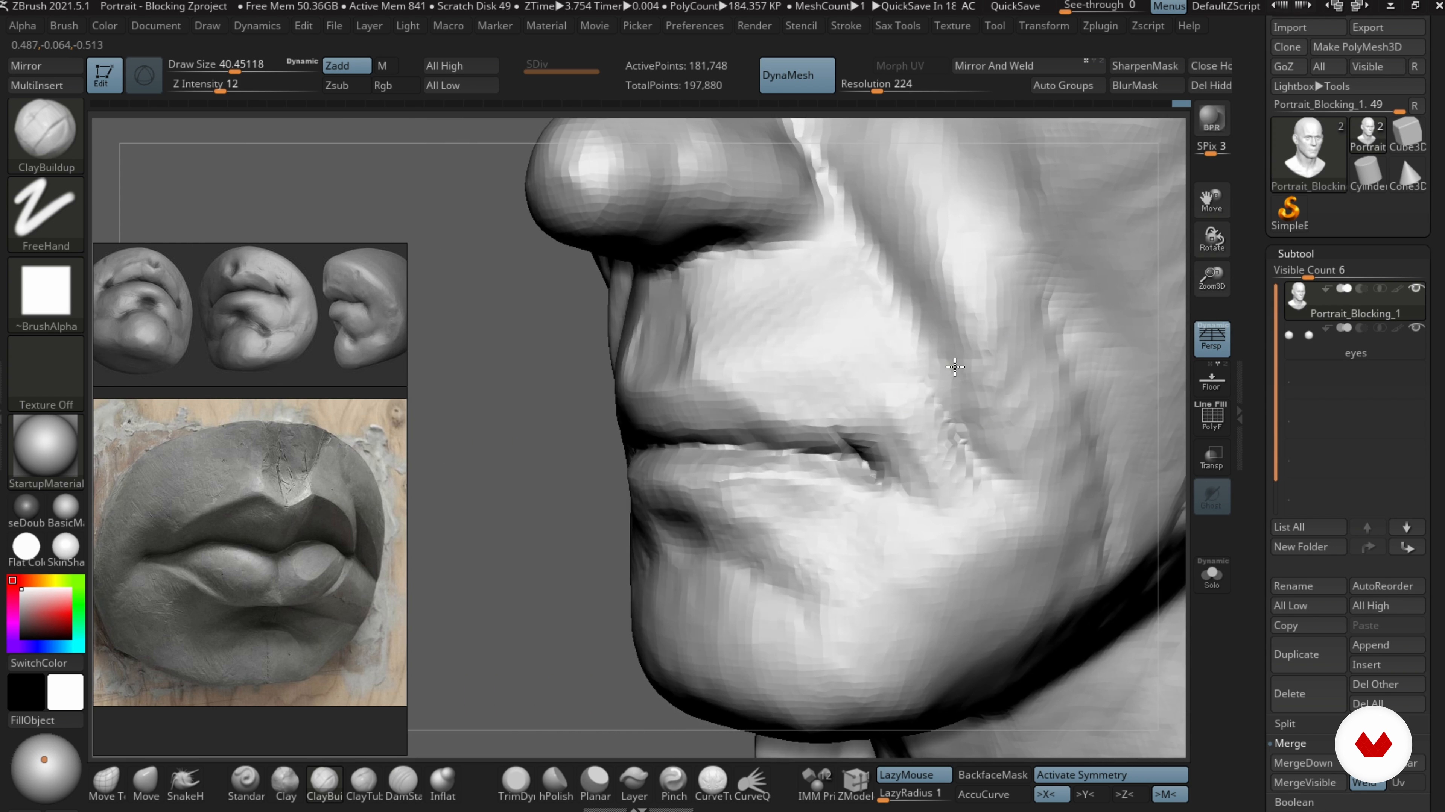Select the Clay brush
1445x812 pixels.
click(x=286, y=784)
